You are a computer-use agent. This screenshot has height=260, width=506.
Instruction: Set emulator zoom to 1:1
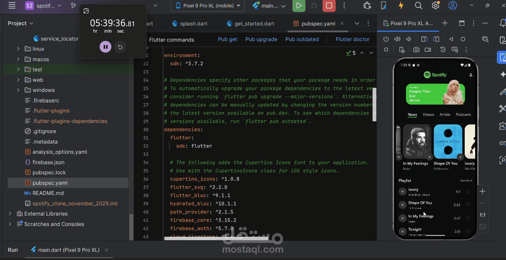tap(482, 215)
